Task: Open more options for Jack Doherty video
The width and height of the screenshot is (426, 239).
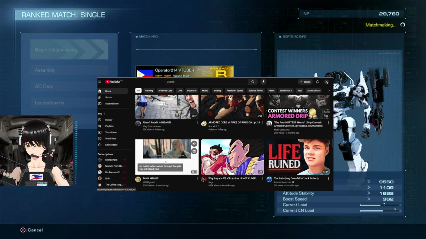Action: [328, 178]
